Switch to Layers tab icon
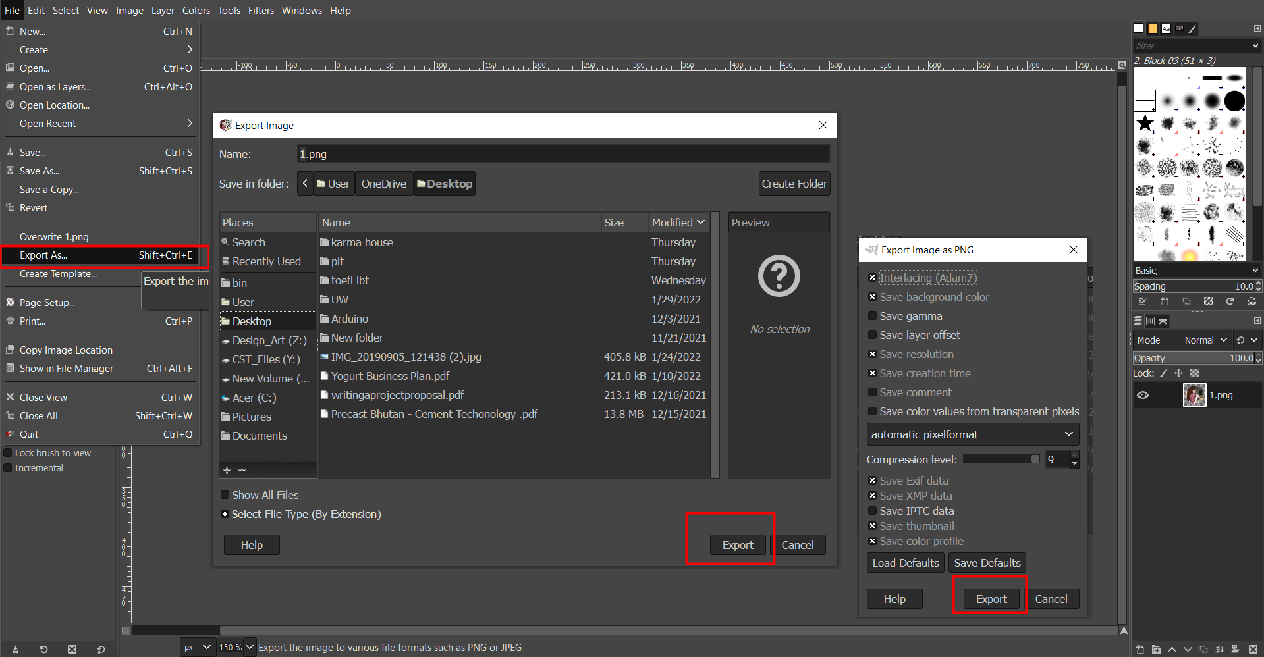 1138,321
